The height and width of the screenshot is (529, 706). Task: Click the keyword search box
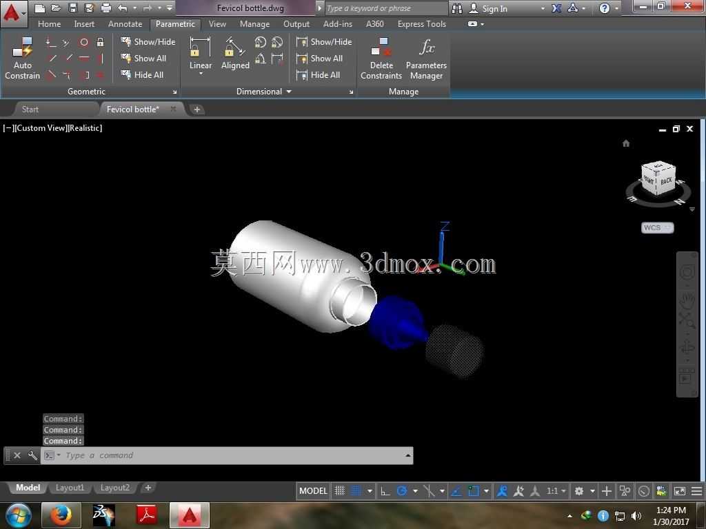coord(385,8)
